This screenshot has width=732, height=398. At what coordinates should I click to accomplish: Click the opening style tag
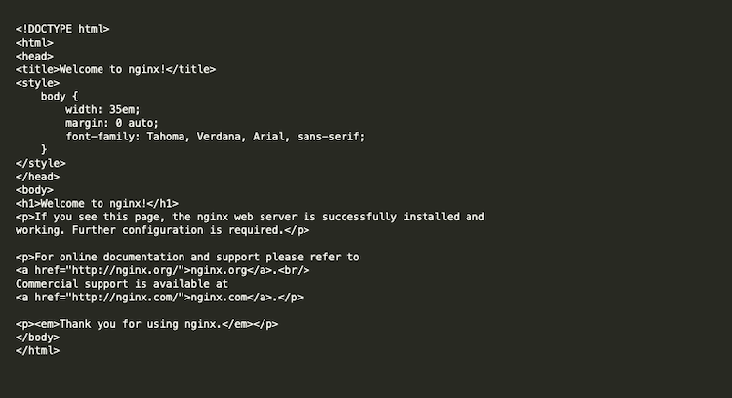tap(37, 83)
